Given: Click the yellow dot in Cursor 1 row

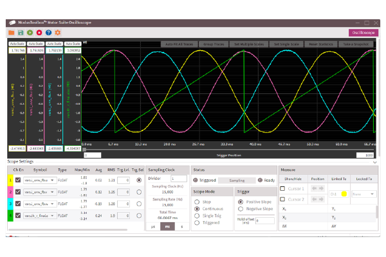Looking at the screenshot, I should pyautogui.click(x=344, y=193).
